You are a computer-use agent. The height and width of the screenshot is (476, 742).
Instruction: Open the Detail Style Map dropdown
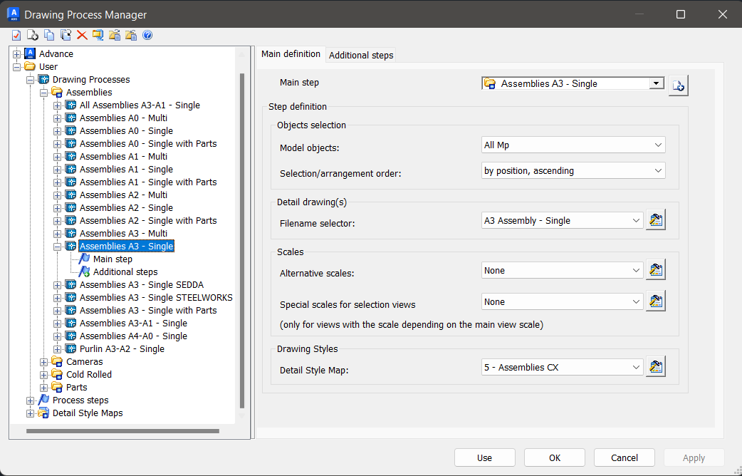pyautogui.click(x=562, y=367)
